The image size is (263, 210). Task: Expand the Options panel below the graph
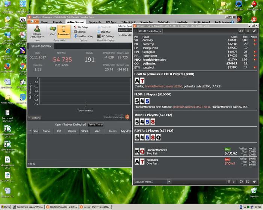(x=35, y=118)
